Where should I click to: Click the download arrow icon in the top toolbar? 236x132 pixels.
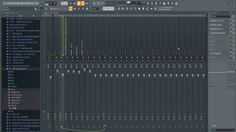[x=176, y=3]
